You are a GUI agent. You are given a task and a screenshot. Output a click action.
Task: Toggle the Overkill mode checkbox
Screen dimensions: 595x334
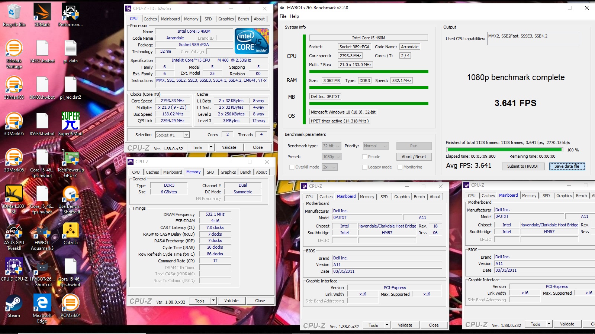point(292,167)
